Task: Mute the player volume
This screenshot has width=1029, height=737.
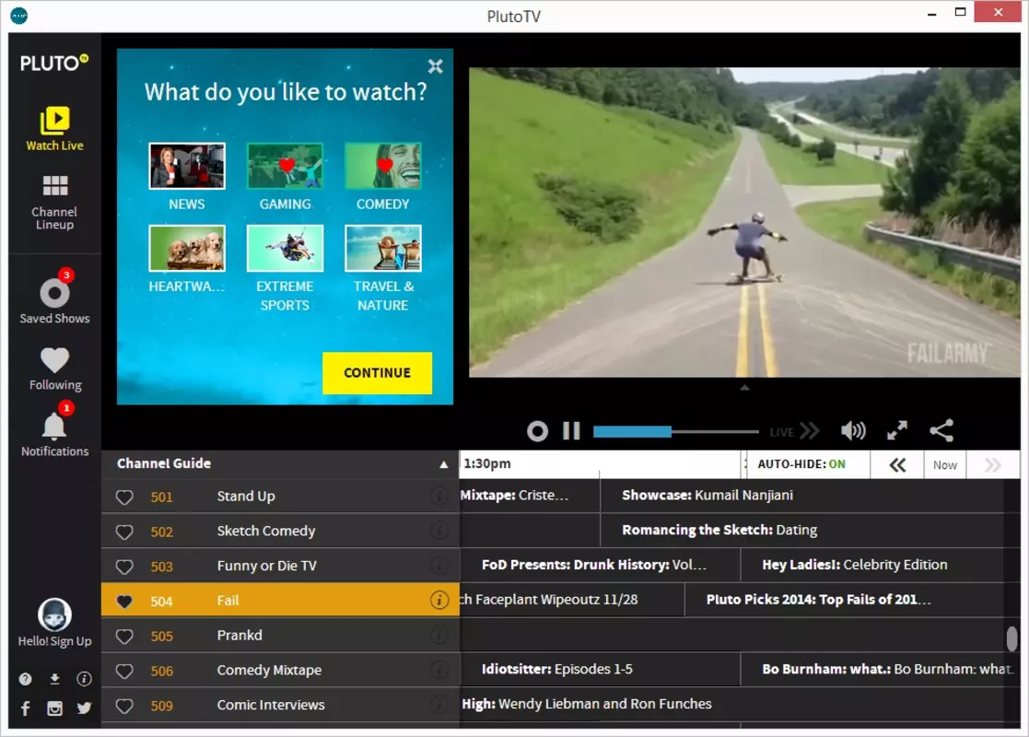Action: [853, 430]
